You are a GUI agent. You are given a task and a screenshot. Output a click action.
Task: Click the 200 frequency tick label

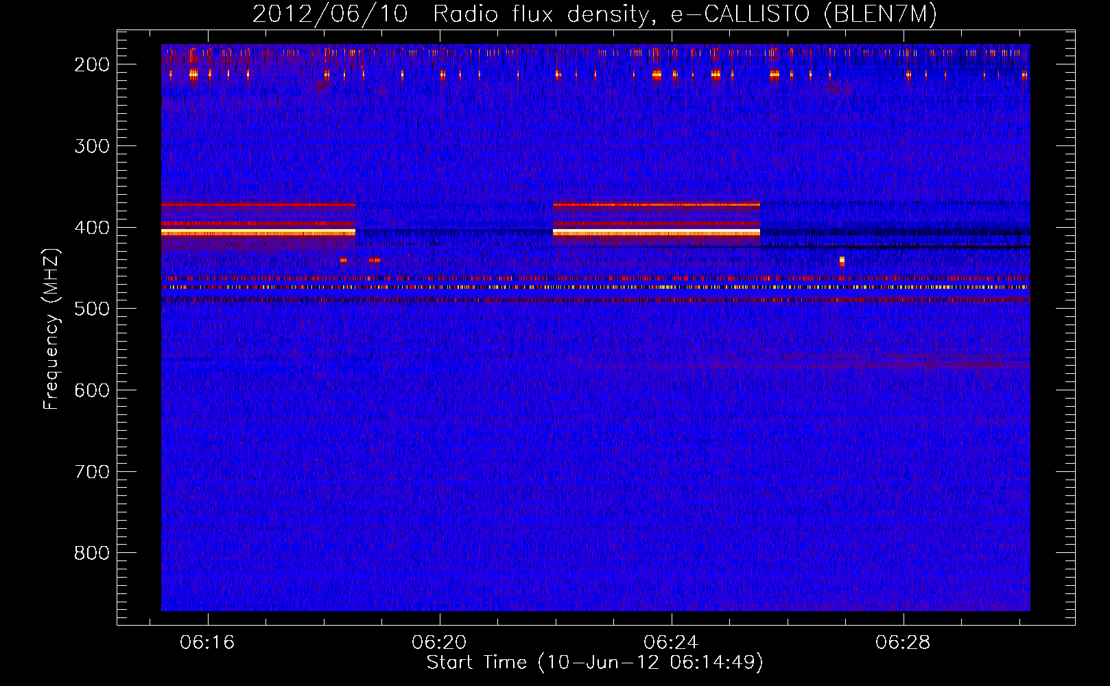92,64
